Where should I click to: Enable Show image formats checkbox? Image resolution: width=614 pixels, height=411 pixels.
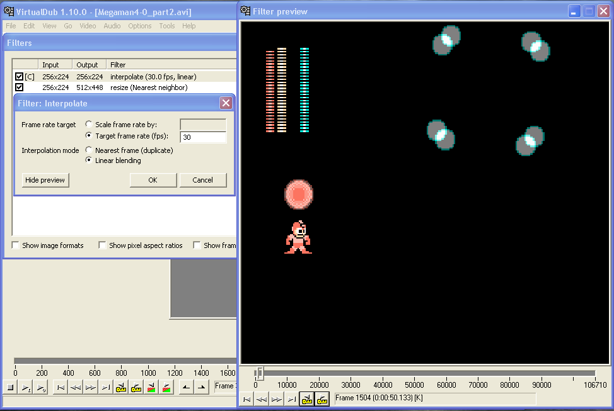(16, 245)
